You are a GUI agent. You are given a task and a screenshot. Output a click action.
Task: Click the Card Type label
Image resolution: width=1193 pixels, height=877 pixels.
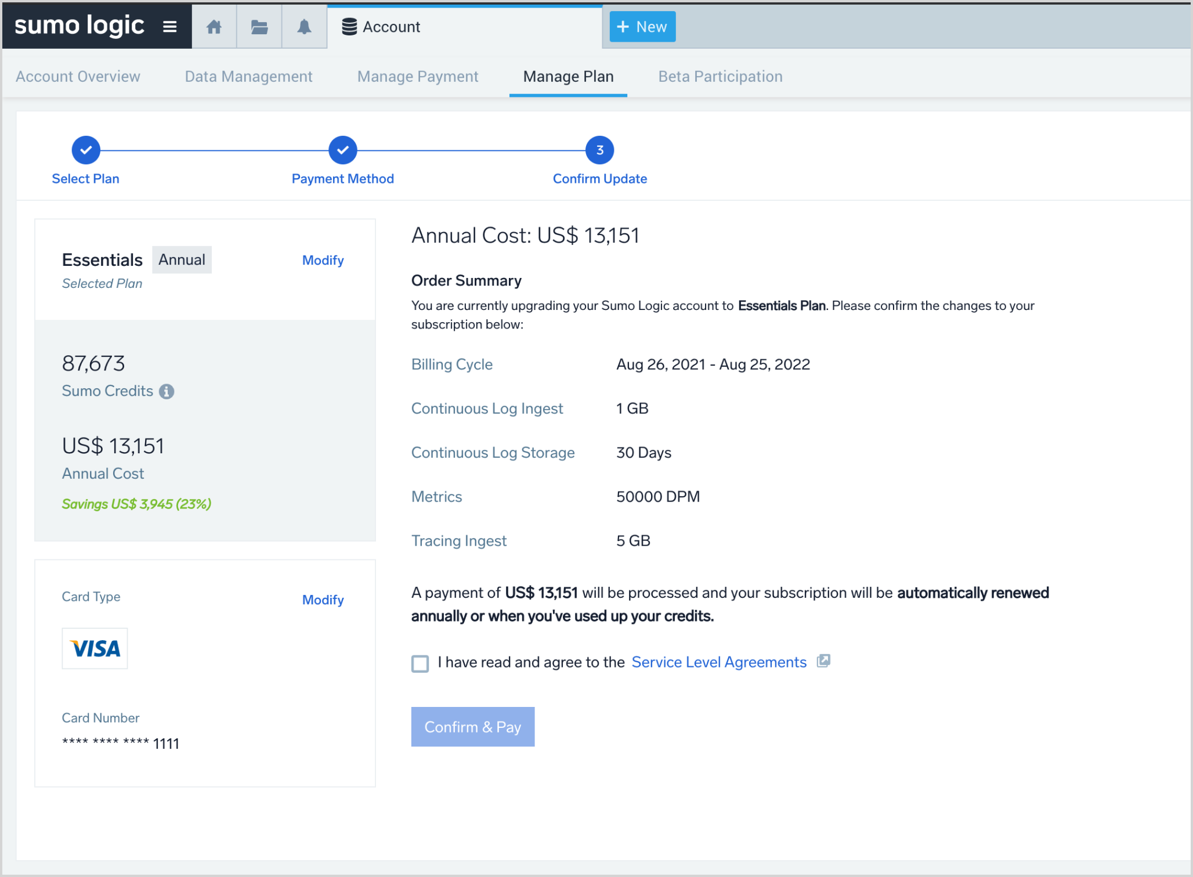[91, 597]
